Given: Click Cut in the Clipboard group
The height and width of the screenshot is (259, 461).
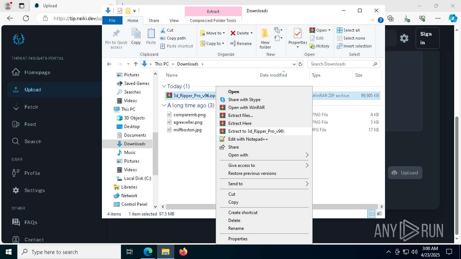Looking at the screenshot, I should pos(167,30).
